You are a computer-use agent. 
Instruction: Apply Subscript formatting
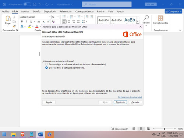[43, 22]
